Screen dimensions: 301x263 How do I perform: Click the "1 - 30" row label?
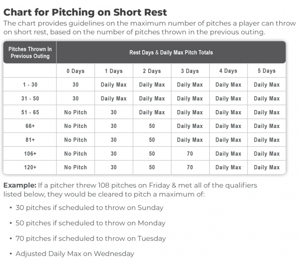click(30, 85)
